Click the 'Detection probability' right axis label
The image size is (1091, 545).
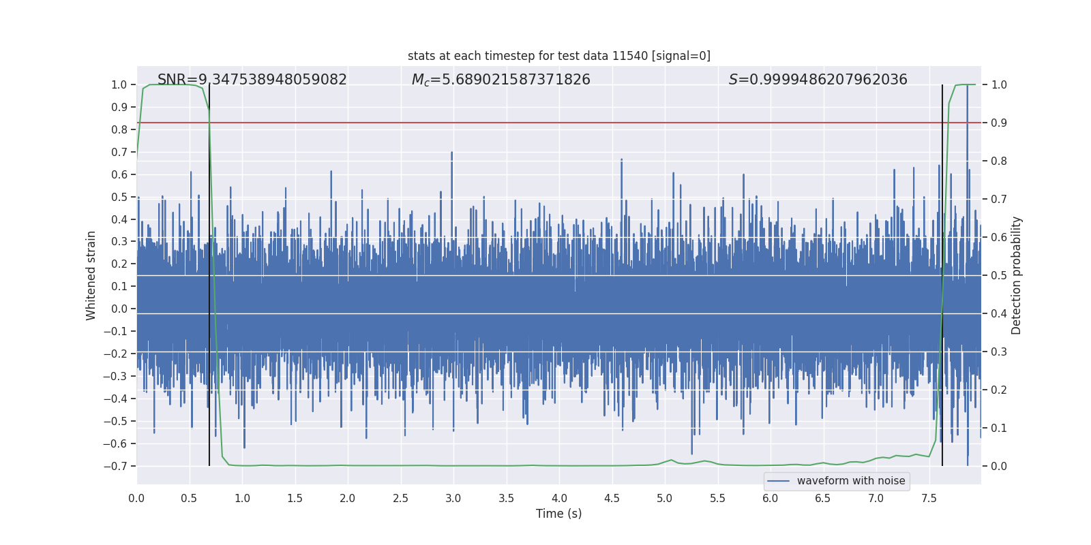coord(1016,275)
